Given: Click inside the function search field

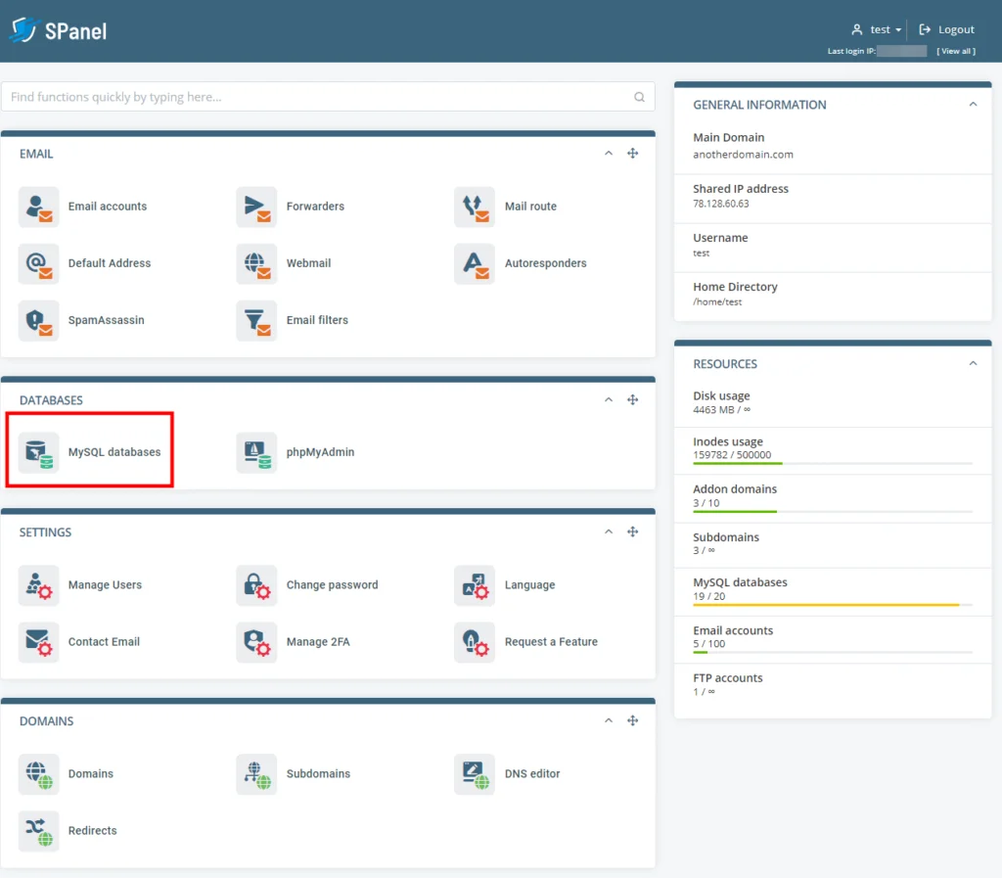Looking at the screenshot, I should point(328,96).
